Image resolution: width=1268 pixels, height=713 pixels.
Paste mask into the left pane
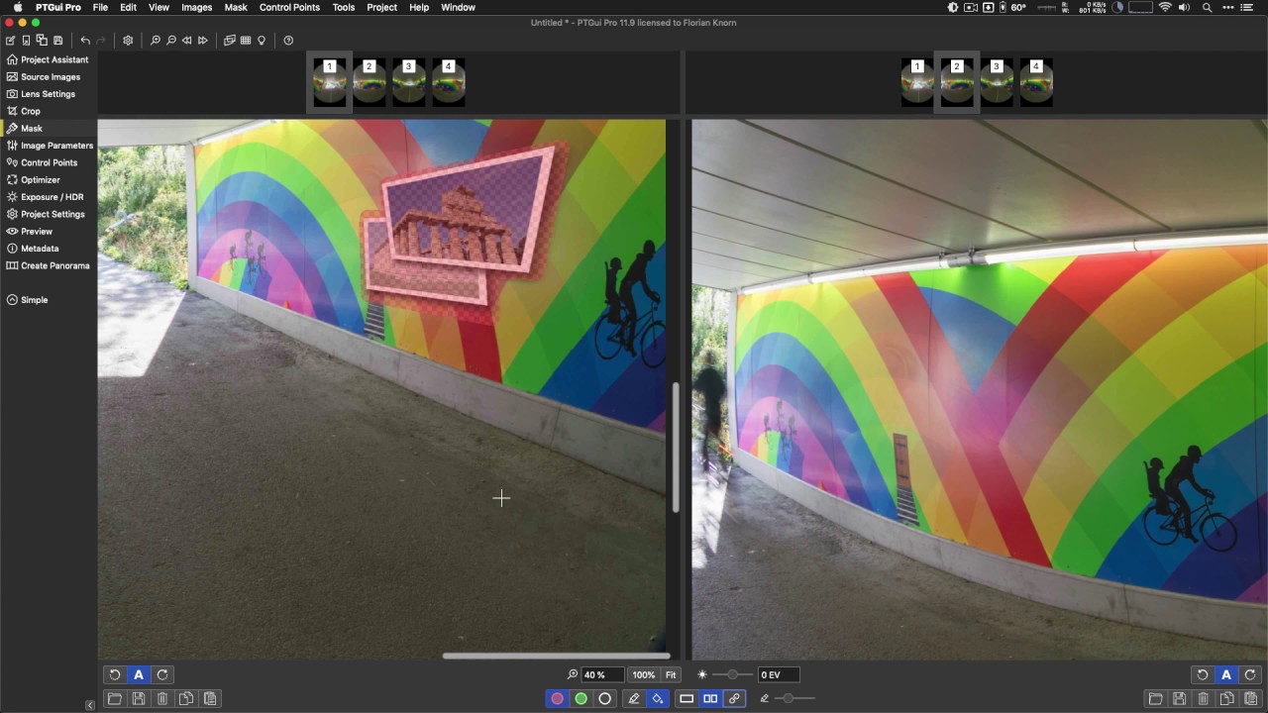coord(210,698)
